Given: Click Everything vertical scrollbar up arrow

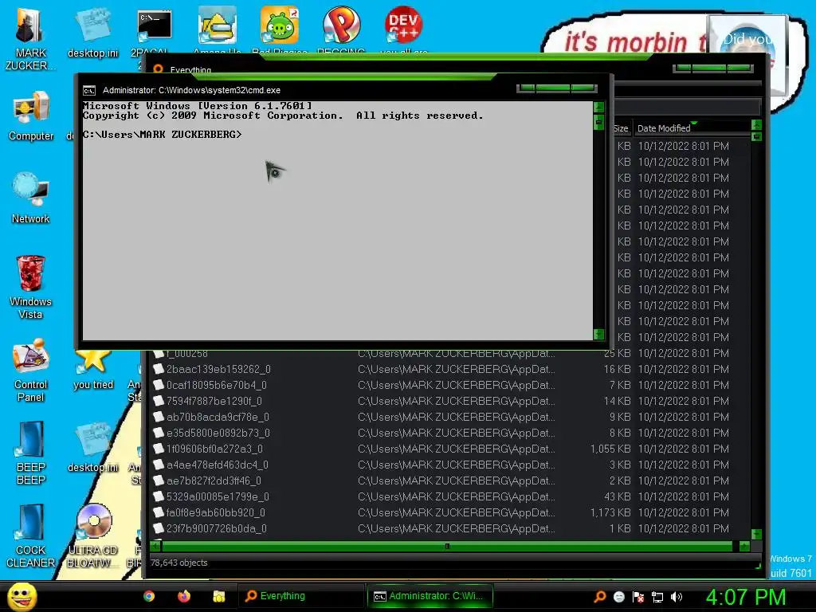Looking at the screenshot, I should 757,125.
